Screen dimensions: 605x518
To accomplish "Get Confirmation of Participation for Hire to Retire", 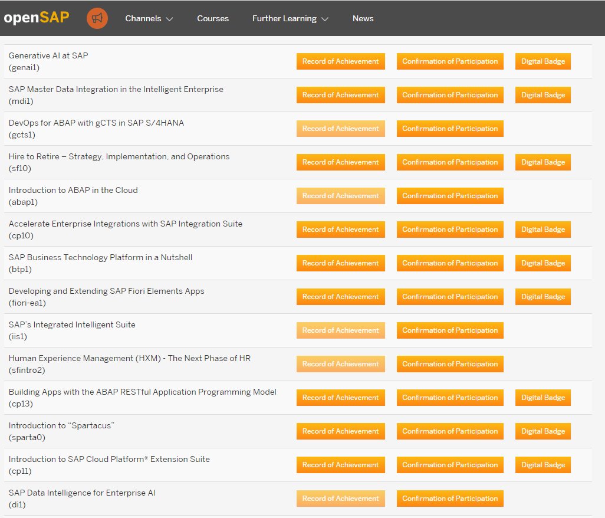I will click(450, 162).
